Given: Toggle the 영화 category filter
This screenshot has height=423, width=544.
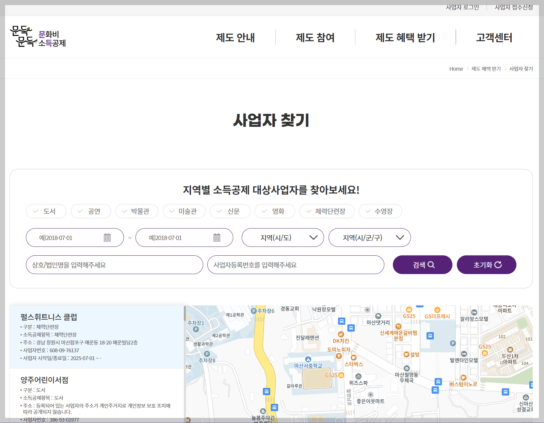Looking at the screenshot, I should pyautogui.click(x=275, y=211).
